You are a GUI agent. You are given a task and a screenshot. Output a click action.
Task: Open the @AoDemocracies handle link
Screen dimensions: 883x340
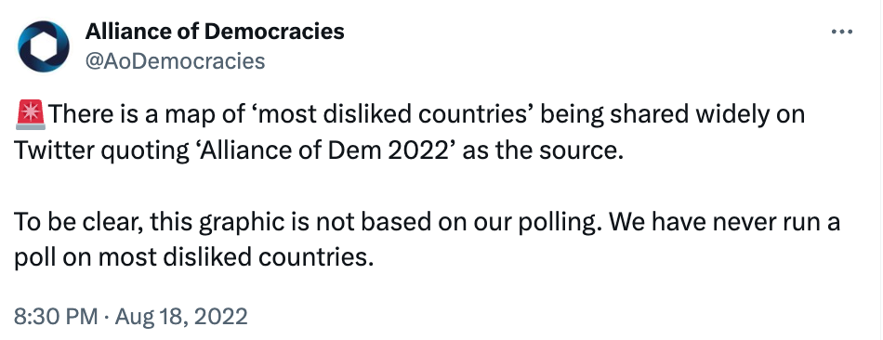175,60
